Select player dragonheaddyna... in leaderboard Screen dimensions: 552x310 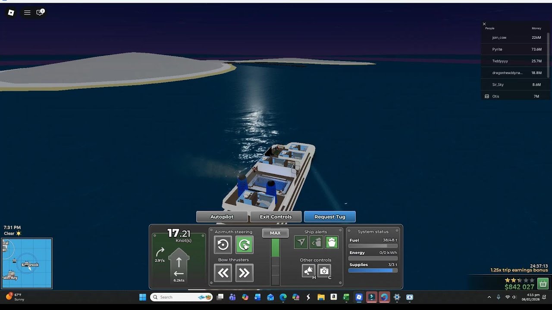[x=514, y=73]
